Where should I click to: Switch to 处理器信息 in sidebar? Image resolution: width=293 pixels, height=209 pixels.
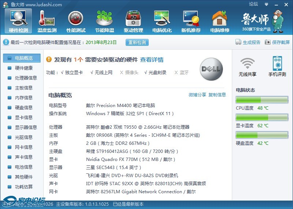pos(26,78)
